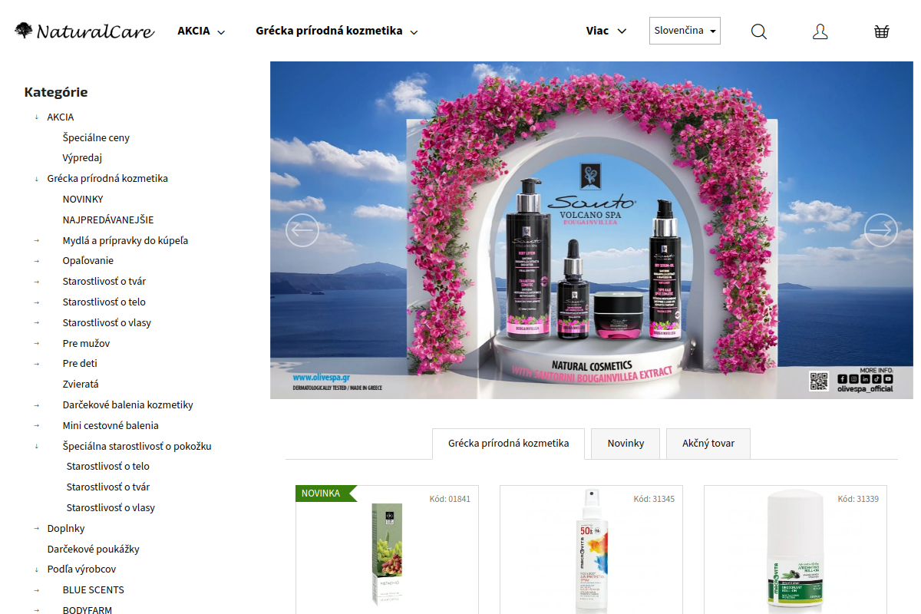Open the BLUE SCENTS manufacturer
The height and width of the screenshot is (614, 921).
[x=94, y=590]
